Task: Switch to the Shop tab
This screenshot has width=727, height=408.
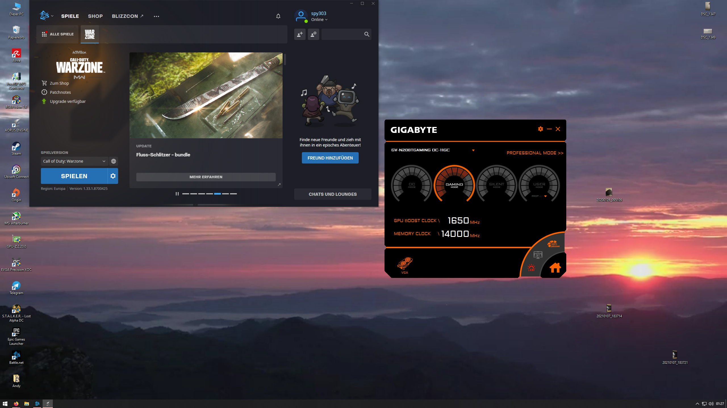Action: [95, 16]
